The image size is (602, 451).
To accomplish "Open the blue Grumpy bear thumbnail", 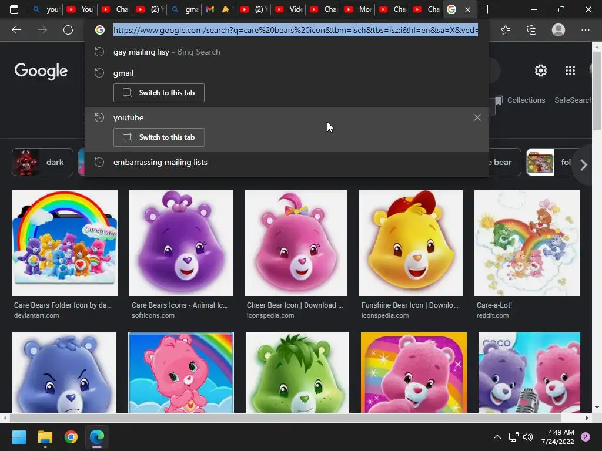I will point(64,373).
